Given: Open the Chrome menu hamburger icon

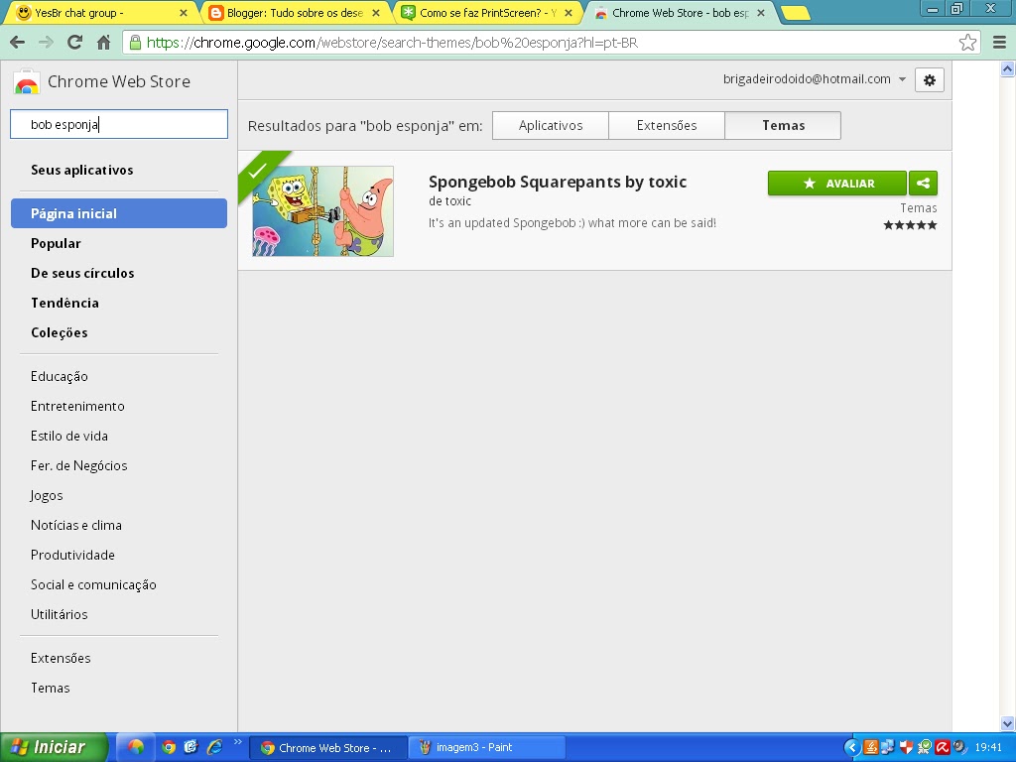Looking at the screenshot, I should (x=999, y=43).
